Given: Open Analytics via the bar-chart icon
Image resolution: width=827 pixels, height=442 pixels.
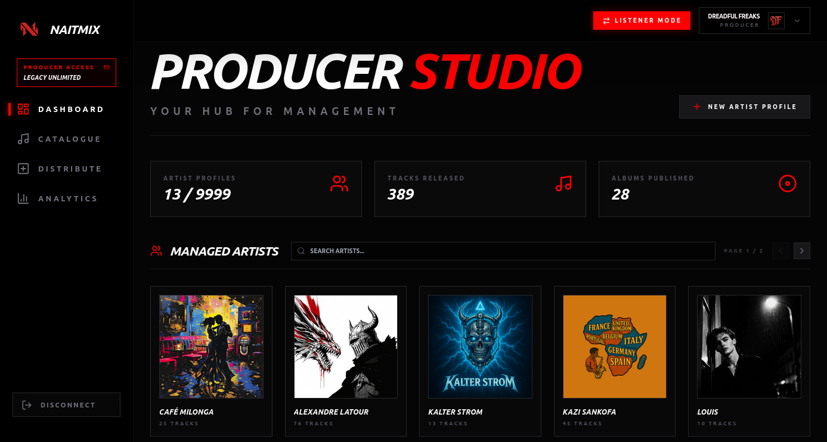Looking at the screenshot, I should tap(23, 198).
